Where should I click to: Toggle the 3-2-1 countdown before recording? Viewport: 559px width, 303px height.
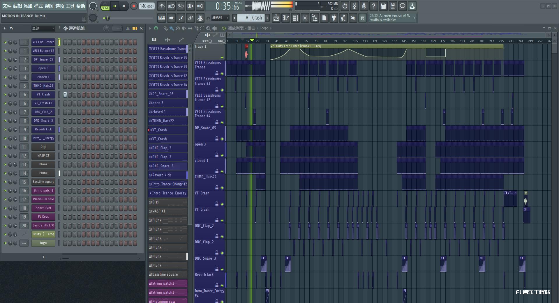[181, 6]
